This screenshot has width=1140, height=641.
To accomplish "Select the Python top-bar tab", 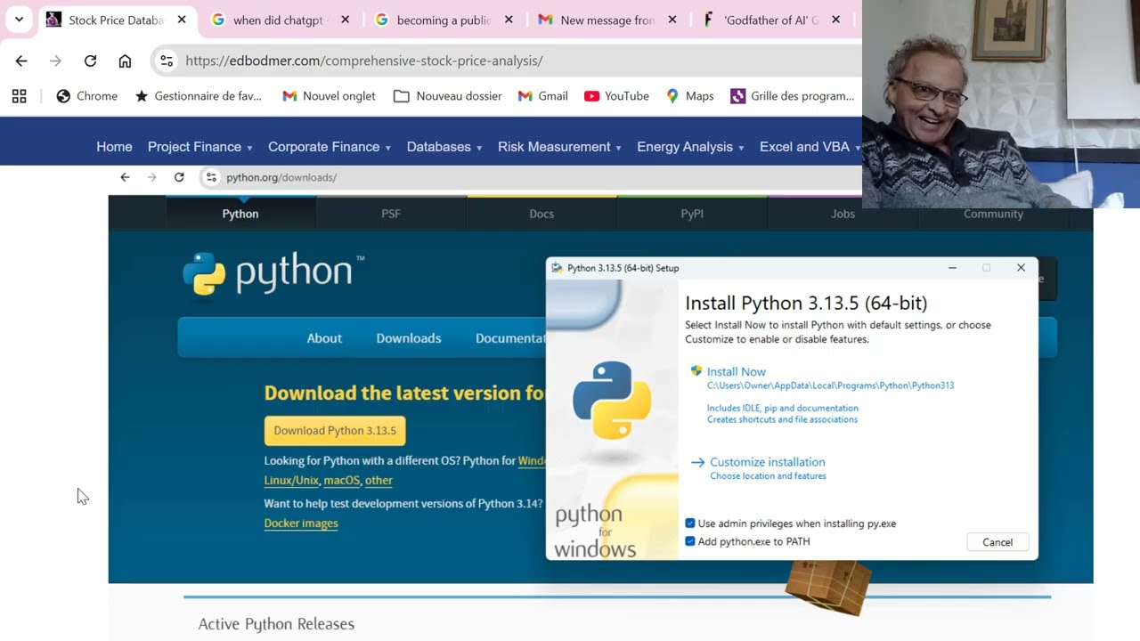I will 240,214.
